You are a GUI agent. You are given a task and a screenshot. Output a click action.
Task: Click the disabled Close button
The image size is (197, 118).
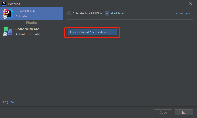click(163, 112)
